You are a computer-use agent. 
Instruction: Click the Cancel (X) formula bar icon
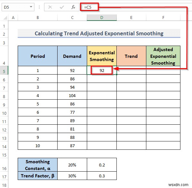tap(50, 7)
